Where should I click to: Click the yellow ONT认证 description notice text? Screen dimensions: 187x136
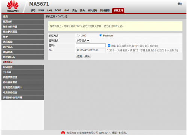click(x=87, y=26)
